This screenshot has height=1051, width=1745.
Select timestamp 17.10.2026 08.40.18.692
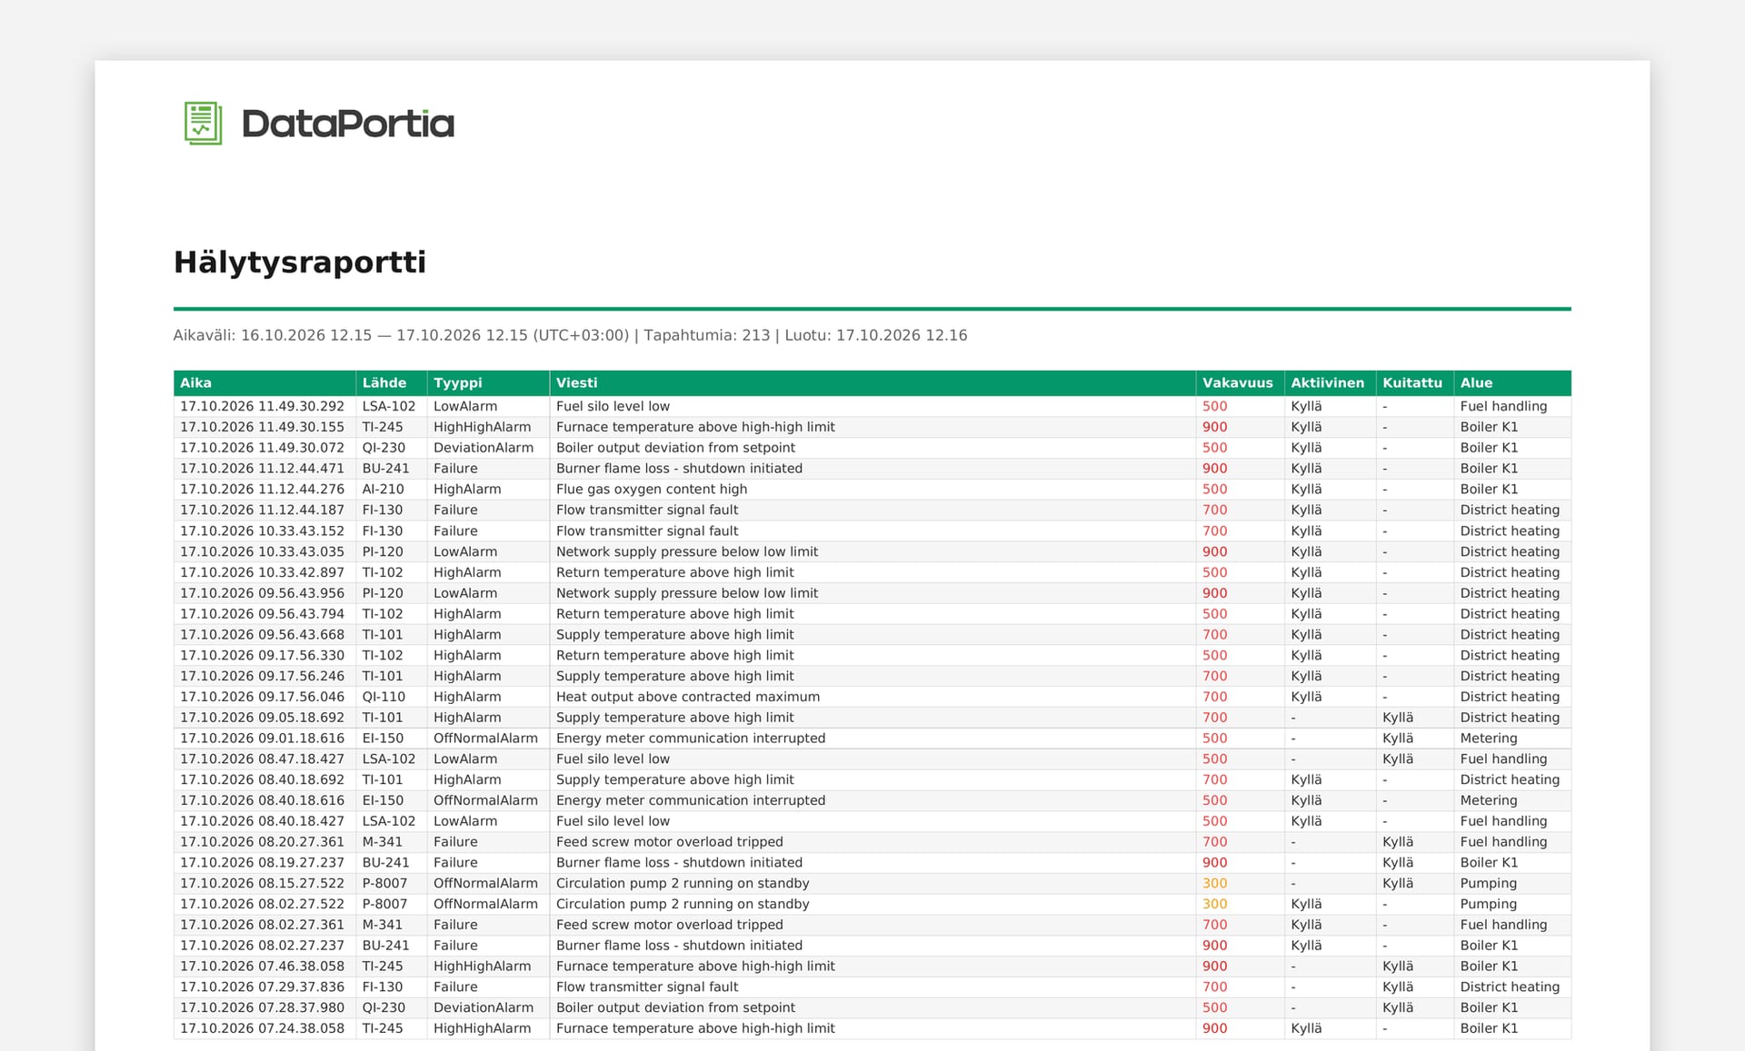pos(262,779)
